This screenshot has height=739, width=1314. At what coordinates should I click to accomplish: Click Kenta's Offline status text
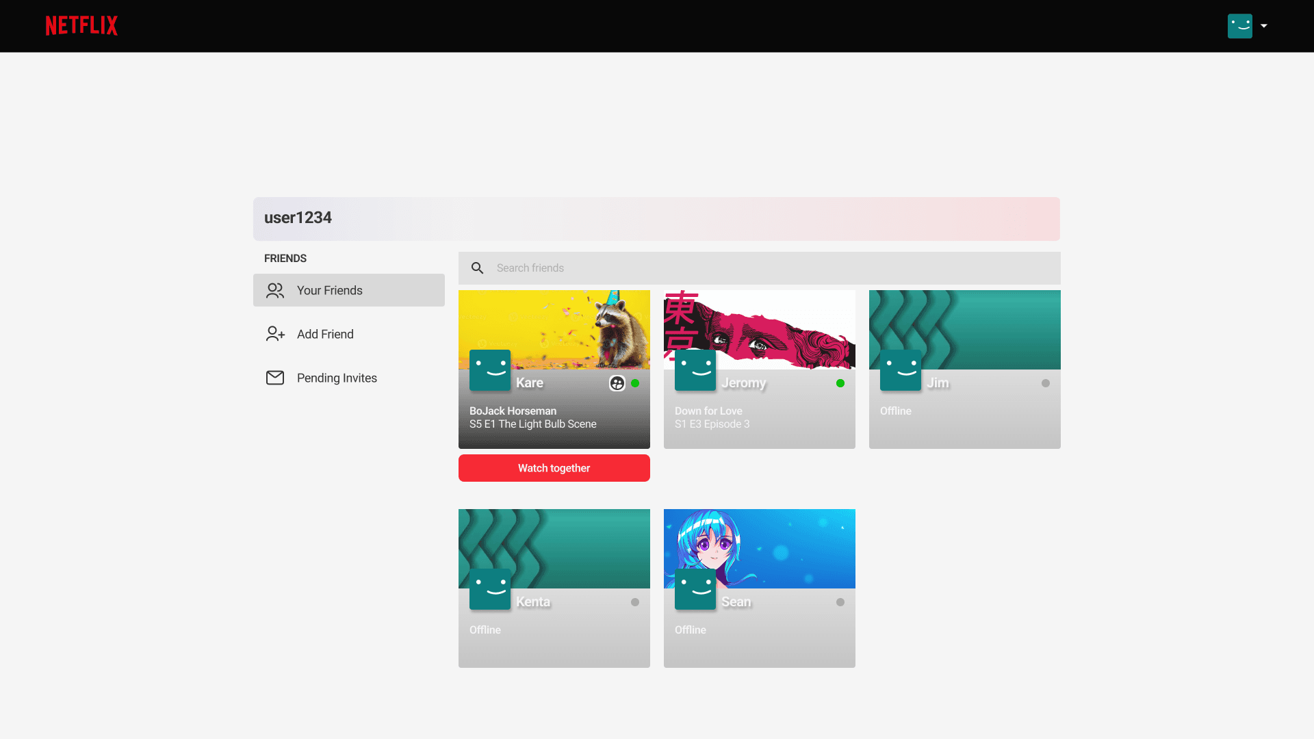tap(485, 630)
